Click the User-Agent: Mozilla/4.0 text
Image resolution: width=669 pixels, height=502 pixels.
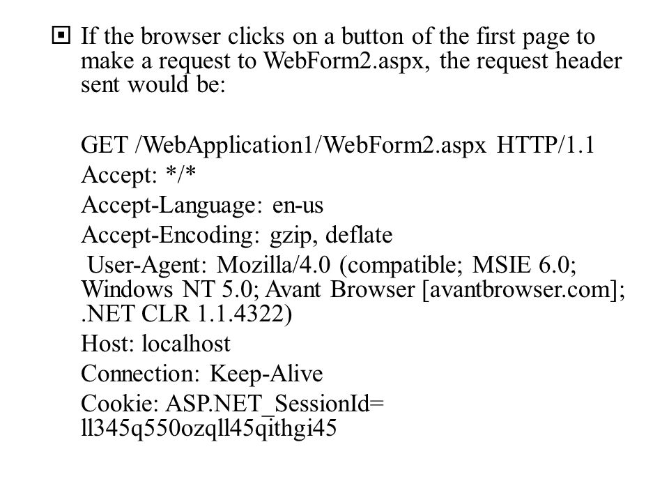point(208,265)
